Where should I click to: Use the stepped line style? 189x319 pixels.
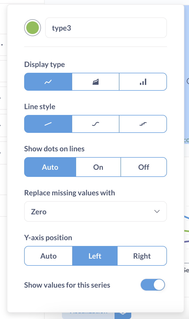pyautogui.click(x=143, y=124)
